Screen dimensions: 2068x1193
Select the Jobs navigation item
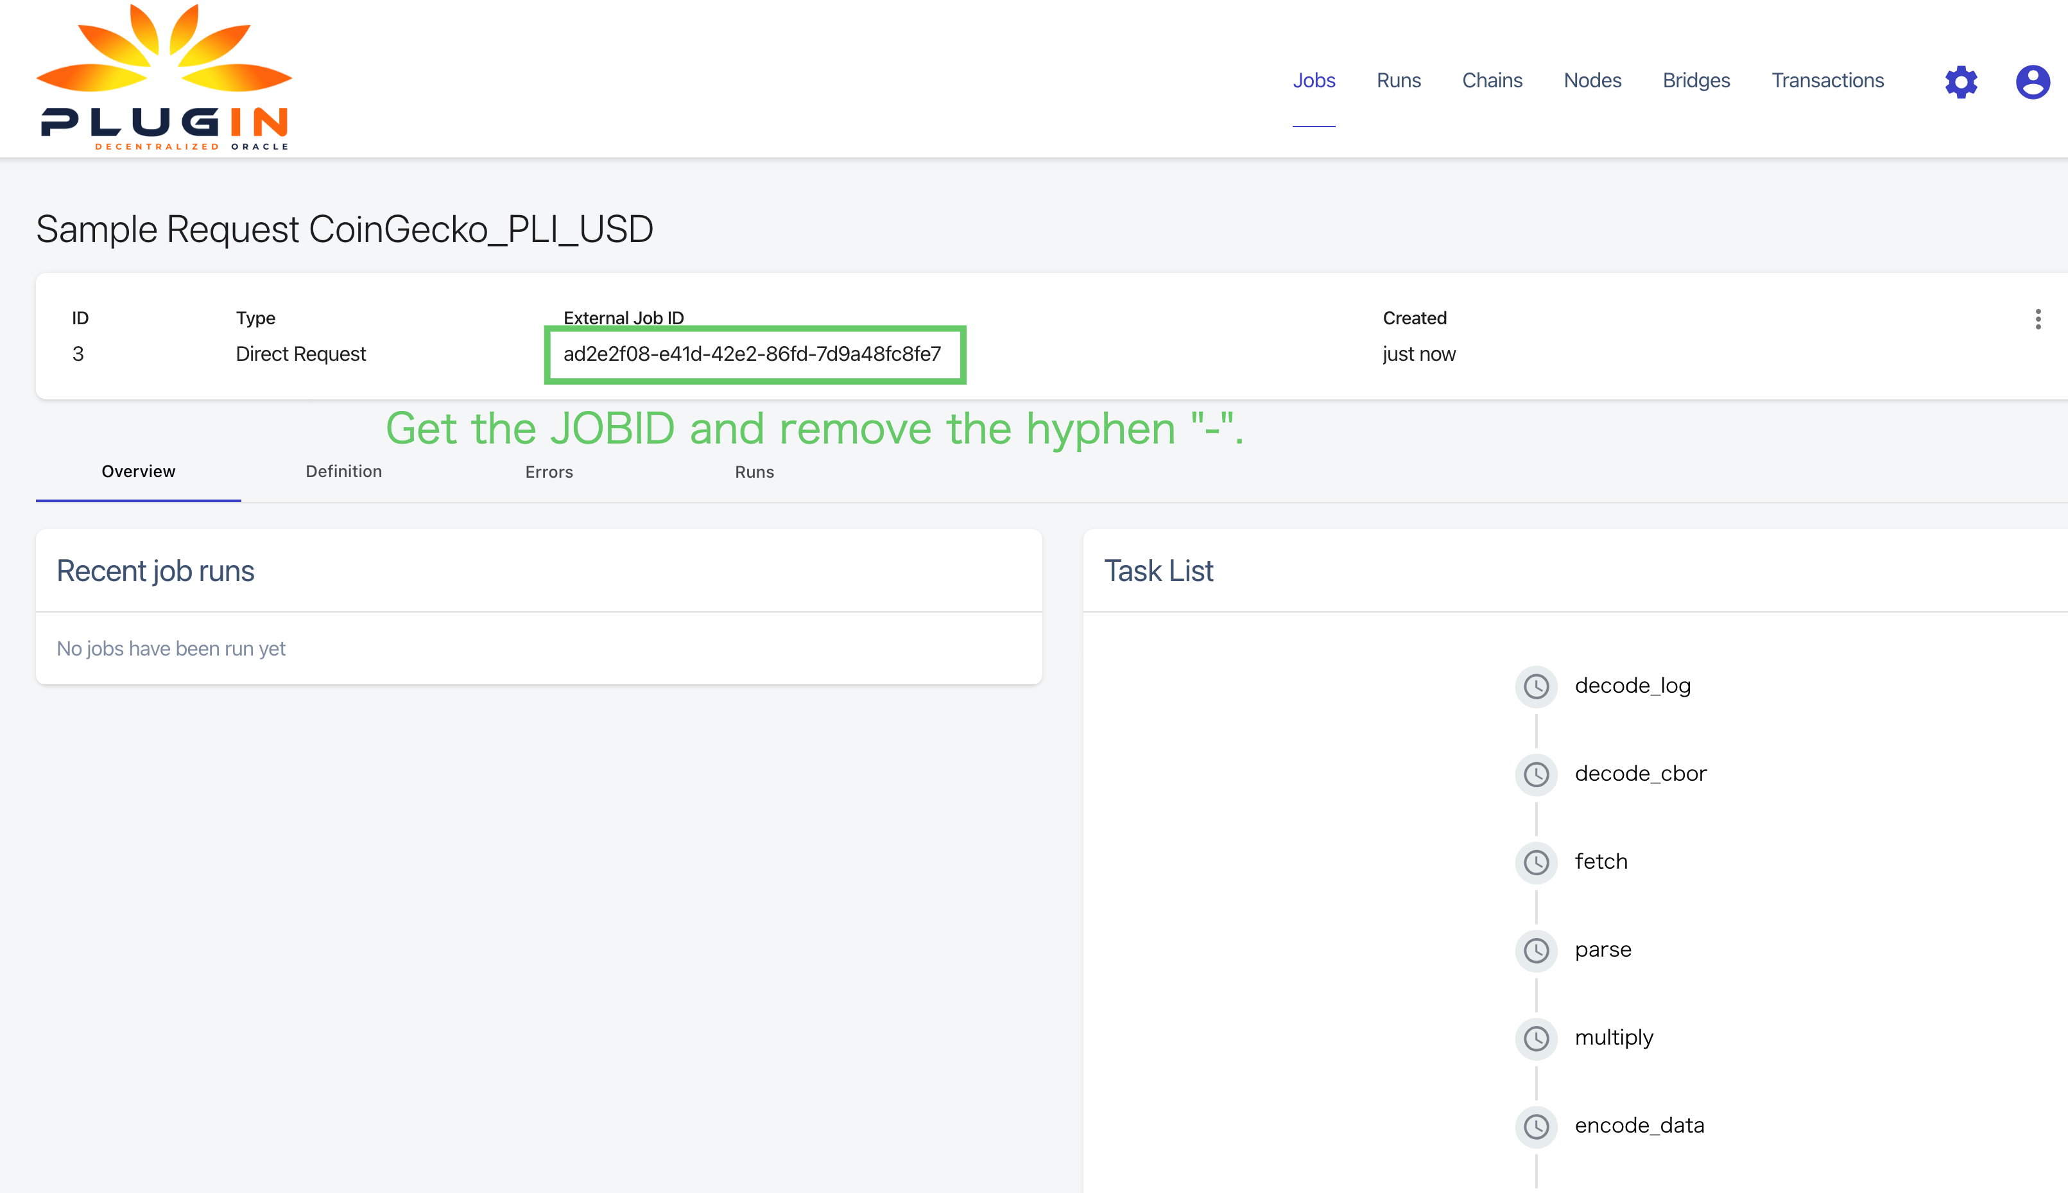(x=1314, y=80)
